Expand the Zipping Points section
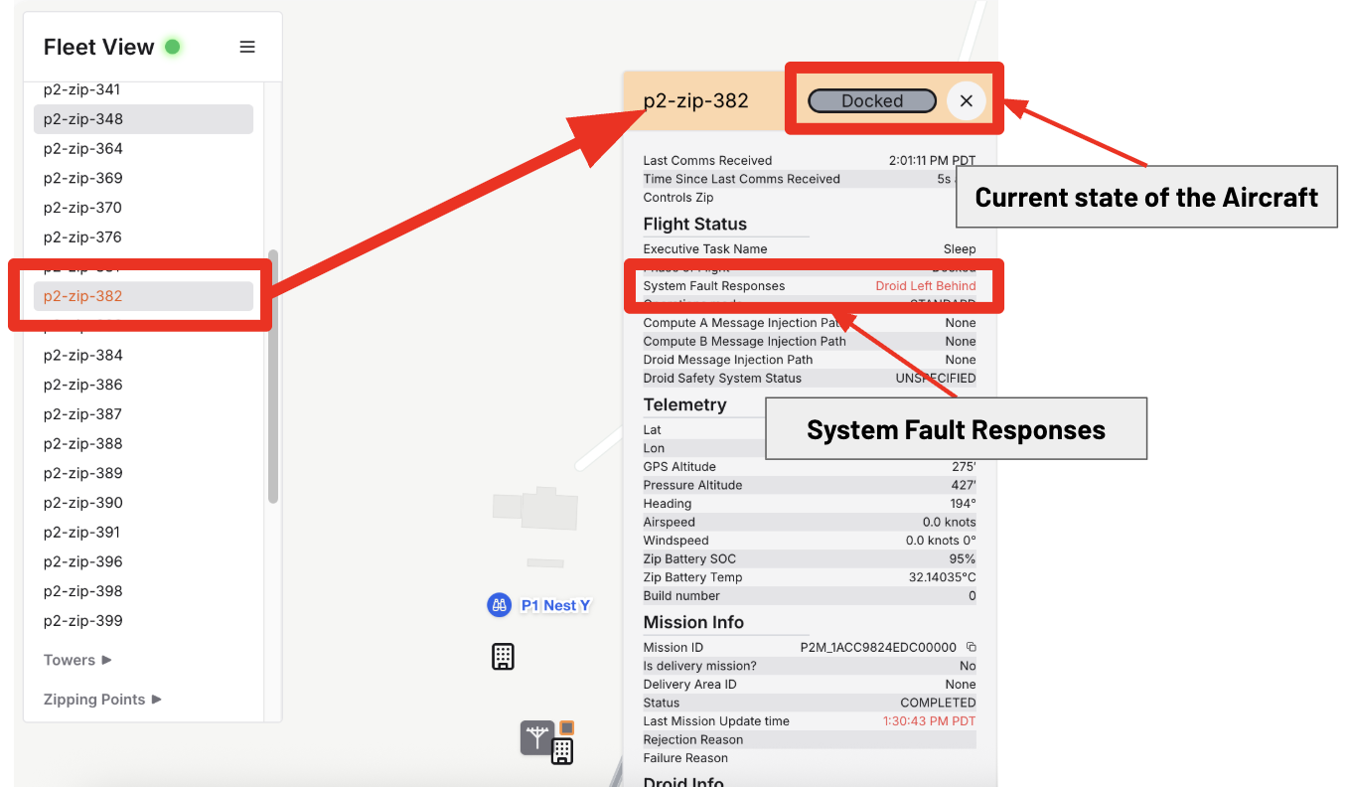The height and width of the screenshot is (787, 1349). pos(102,700)
